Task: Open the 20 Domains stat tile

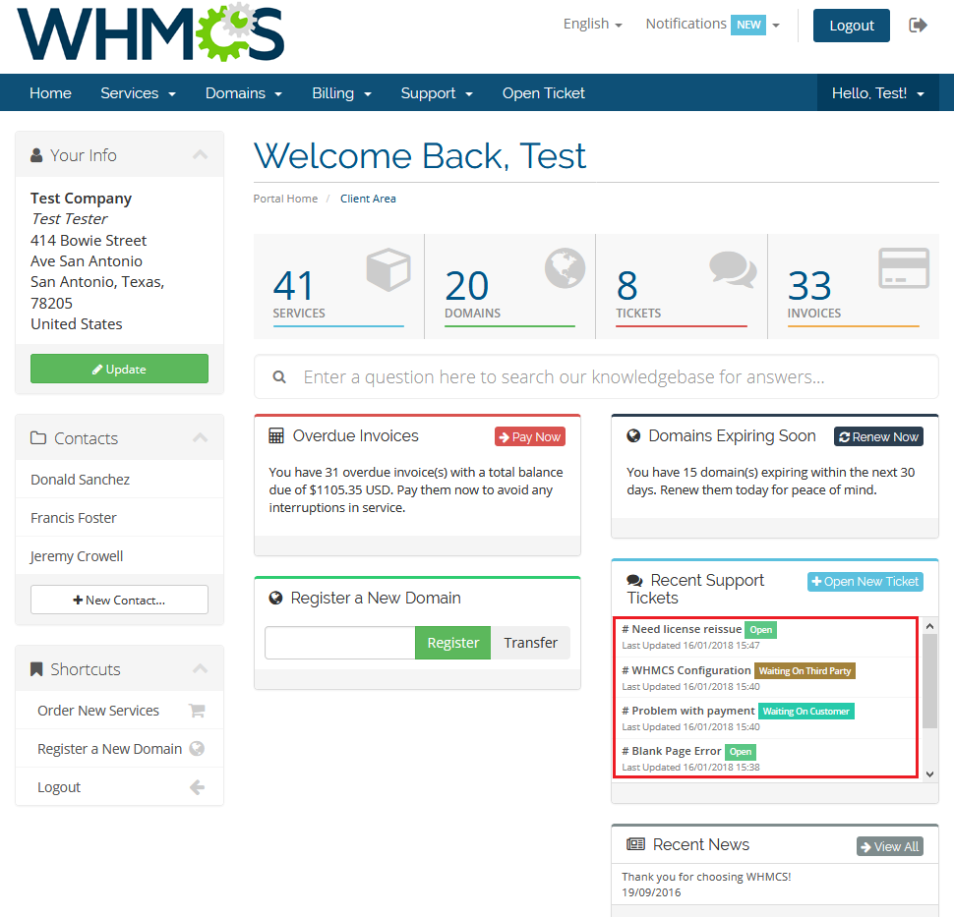Action: [x=509, y=286]
